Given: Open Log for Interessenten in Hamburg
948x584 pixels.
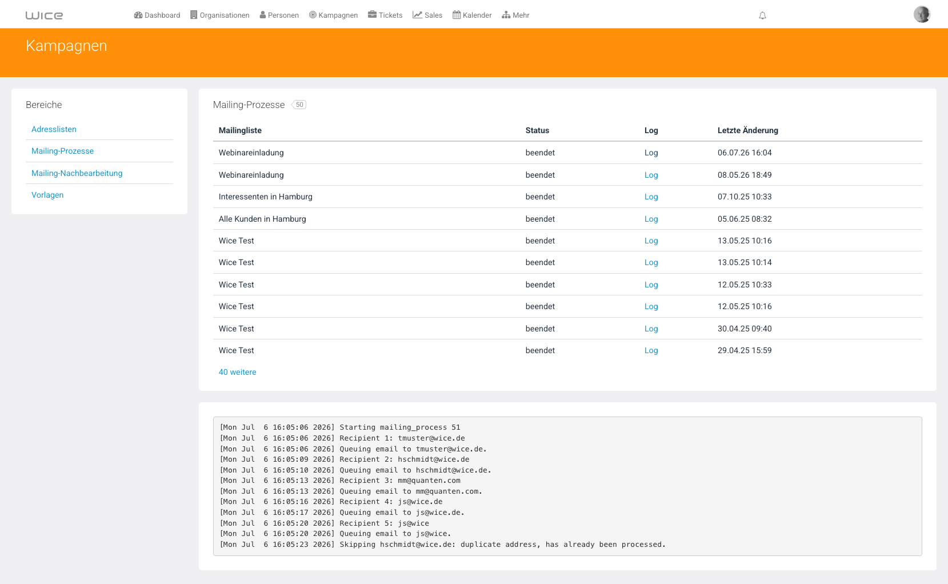Looking at the screenshot, I should 651,197.
